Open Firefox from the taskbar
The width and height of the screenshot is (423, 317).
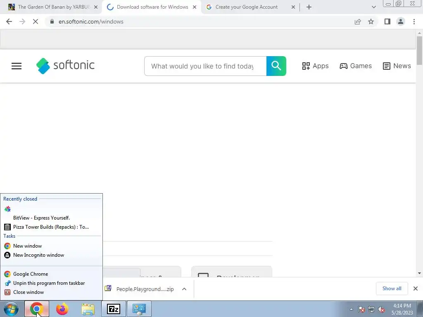[x=62, y=309]
